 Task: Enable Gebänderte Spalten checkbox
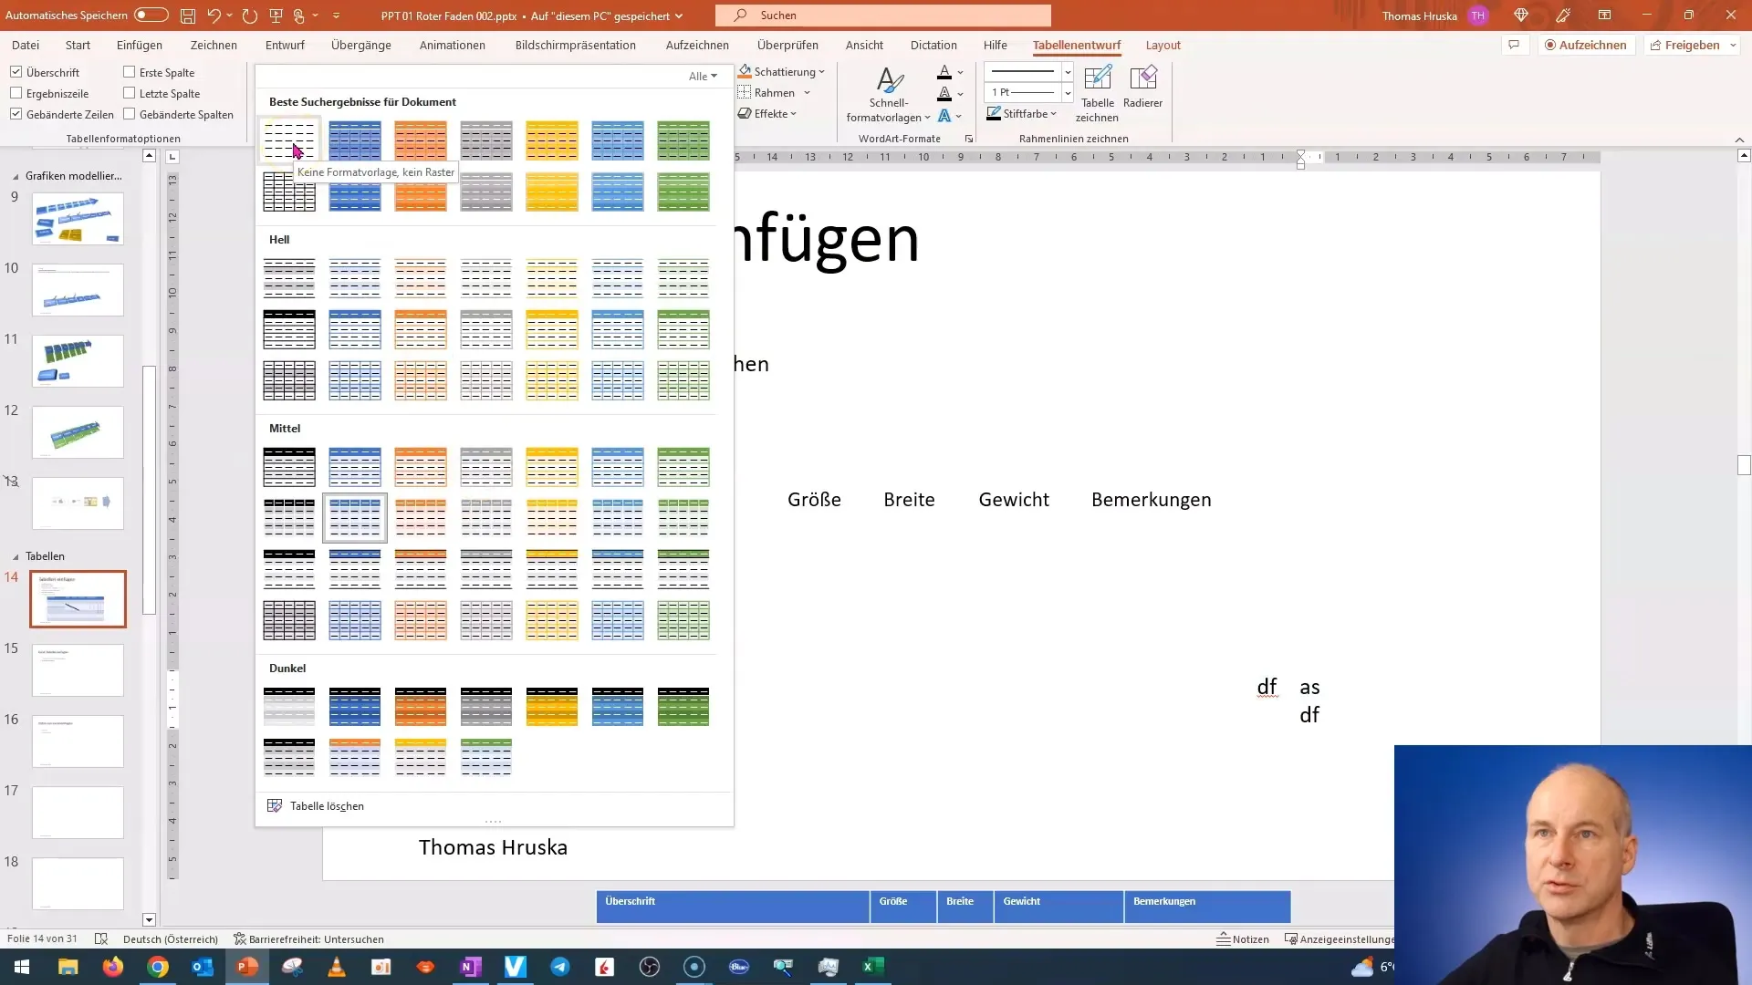[x=130, y=114]
